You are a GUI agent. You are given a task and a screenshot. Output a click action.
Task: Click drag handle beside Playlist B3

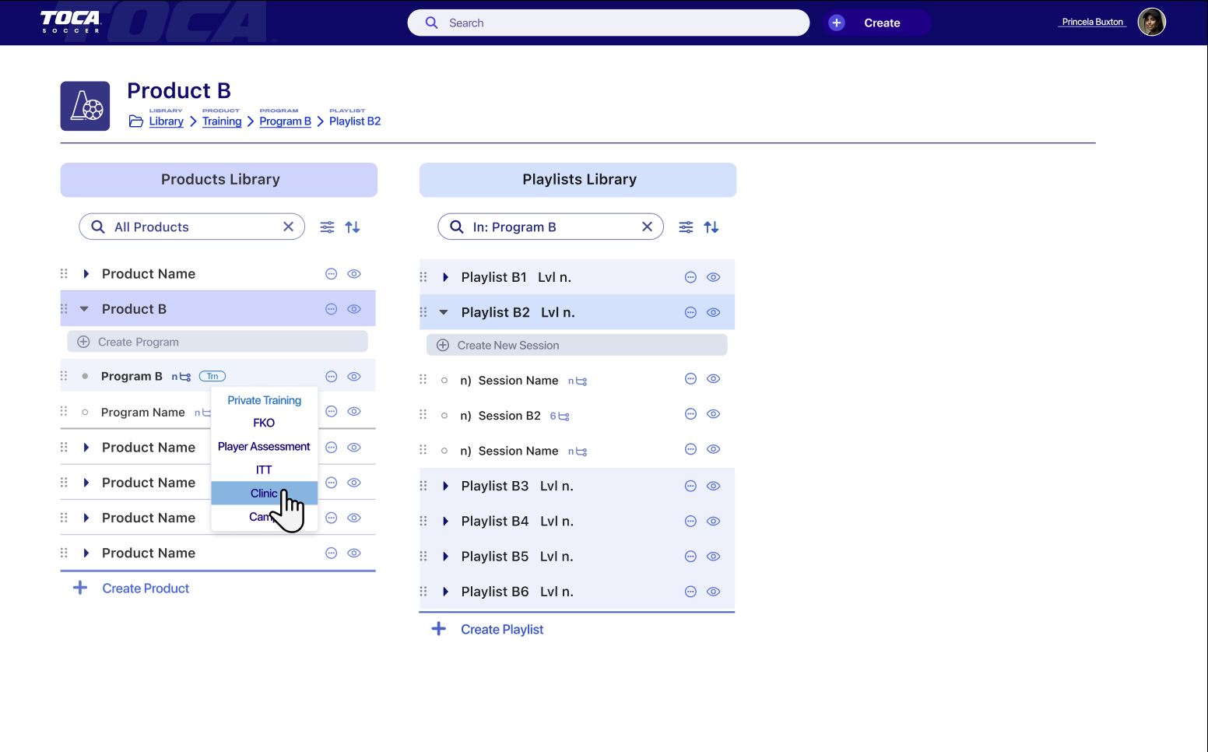coord(423,486)
